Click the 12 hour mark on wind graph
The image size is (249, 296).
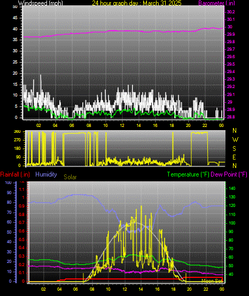pos(122,125)
